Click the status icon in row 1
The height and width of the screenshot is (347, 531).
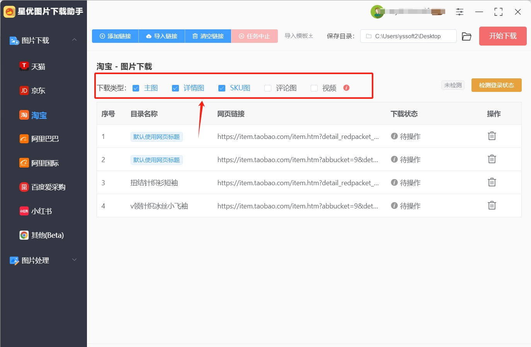point(394,136)
